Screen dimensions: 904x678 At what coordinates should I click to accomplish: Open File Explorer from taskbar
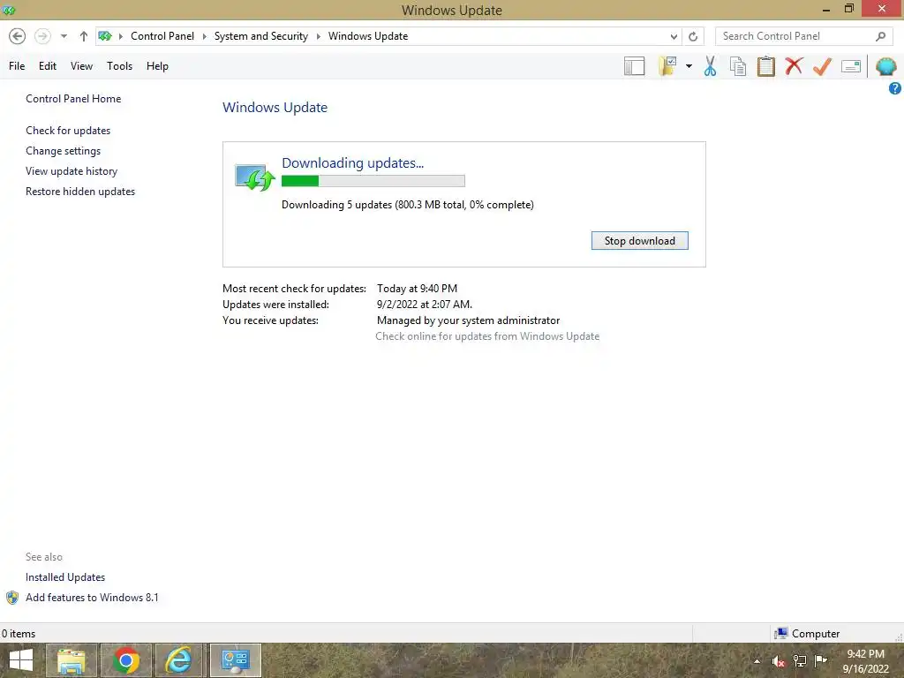(71, 660)
